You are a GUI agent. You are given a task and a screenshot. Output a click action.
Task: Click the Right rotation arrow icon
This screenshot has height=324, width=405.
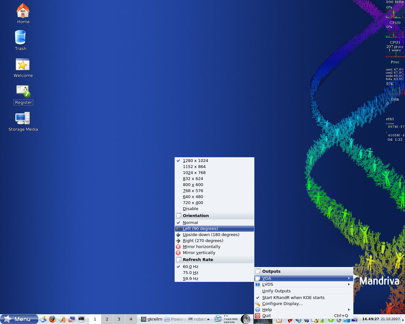tap(178, 241)
